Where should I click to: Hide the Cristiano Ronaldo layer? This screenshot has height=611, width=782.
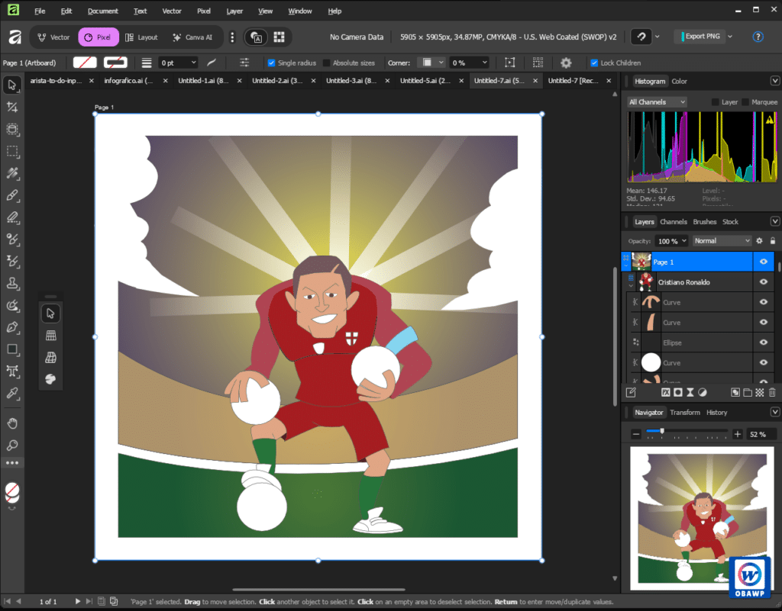point(764,281)
